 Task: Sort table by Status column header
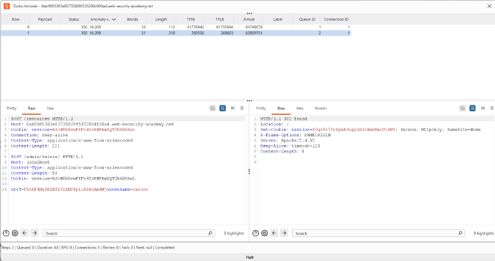[74, 20]
